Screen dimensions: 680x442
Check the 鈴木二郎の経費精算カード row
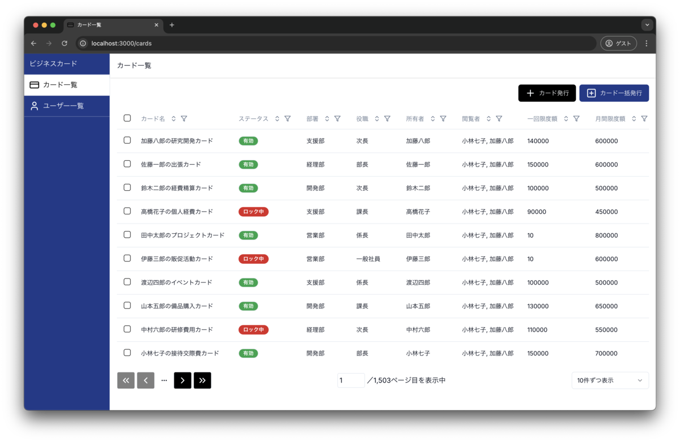(127, 187)
